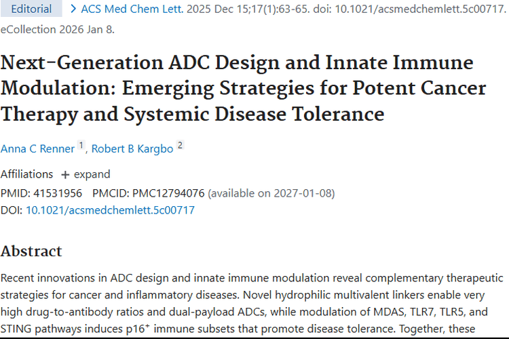The width and height of the screenshot is (509, 339).
Task: Open author Robert B Kargbo's link
Action: coord(133,147)
